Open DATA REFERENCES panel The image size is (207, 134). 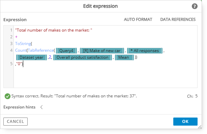coord(178,19)
